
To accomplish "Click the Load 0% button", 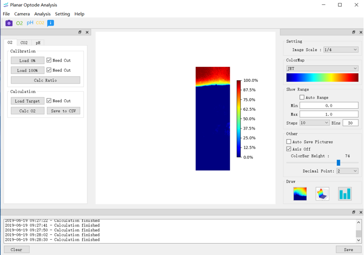I will [28, 61].
